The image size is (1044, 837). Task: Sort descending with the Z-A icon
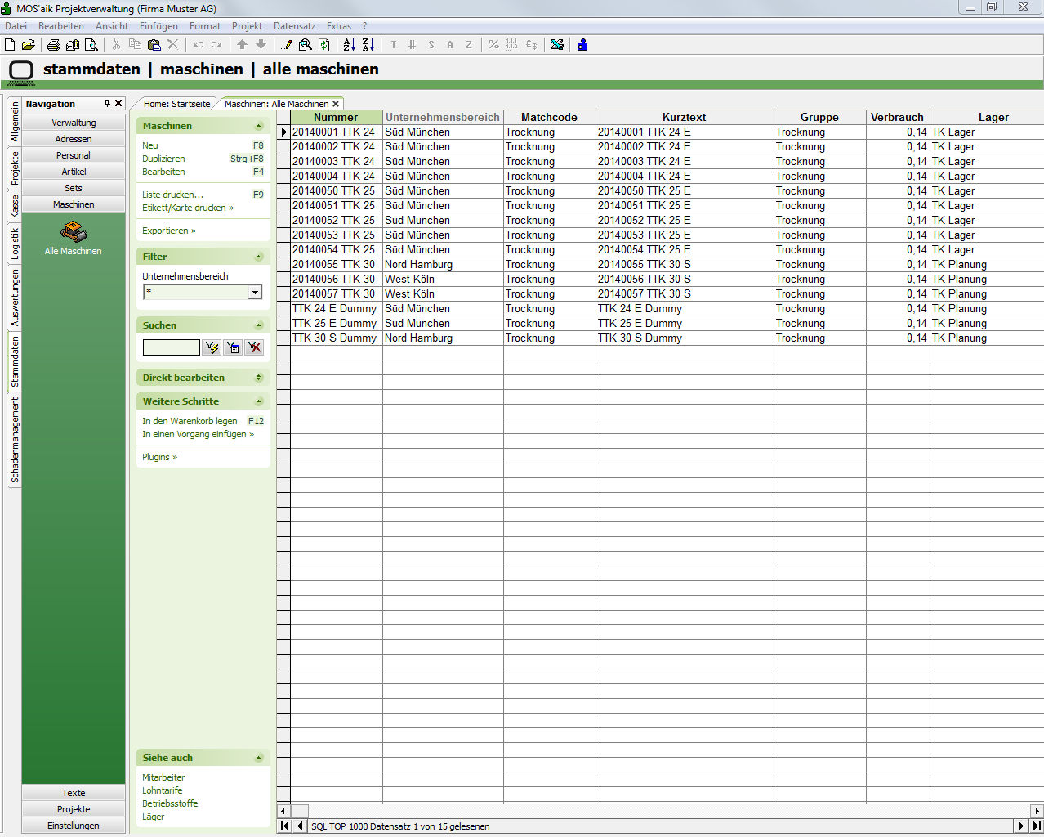pos(368,45)
